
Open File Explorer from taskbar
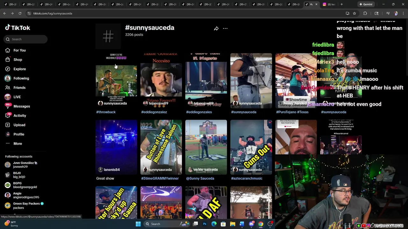232,224
